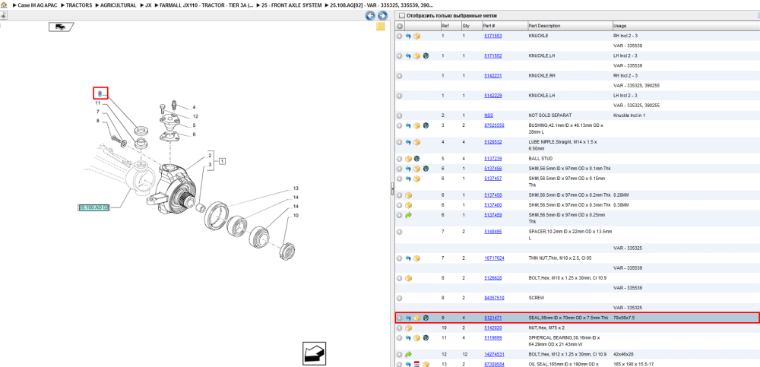Sort by Usage column header
The image size is (760, 367).
[x=620, y=26]
